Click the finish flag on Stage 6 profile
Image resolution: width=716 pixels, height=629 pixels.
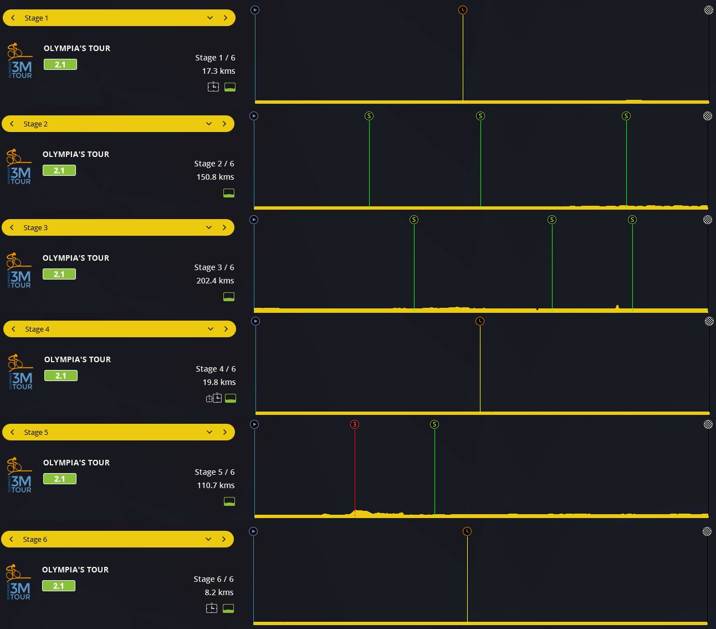(x=707, y=531)
